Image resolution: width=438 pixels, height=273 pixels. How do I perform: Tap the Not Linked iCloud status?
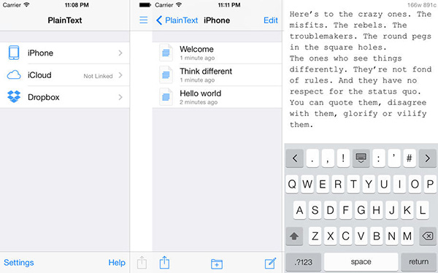coord(98,76)
